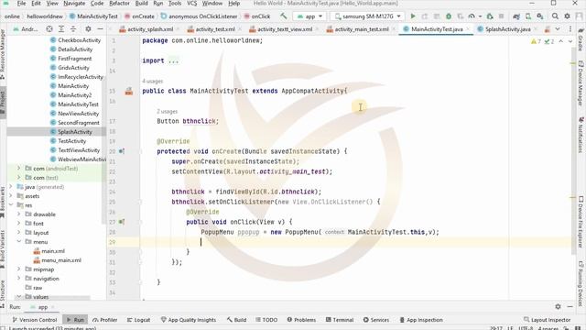Screen dimensions: 586x330
Task: Collapse the menu folder
Action: pos(18,242)
